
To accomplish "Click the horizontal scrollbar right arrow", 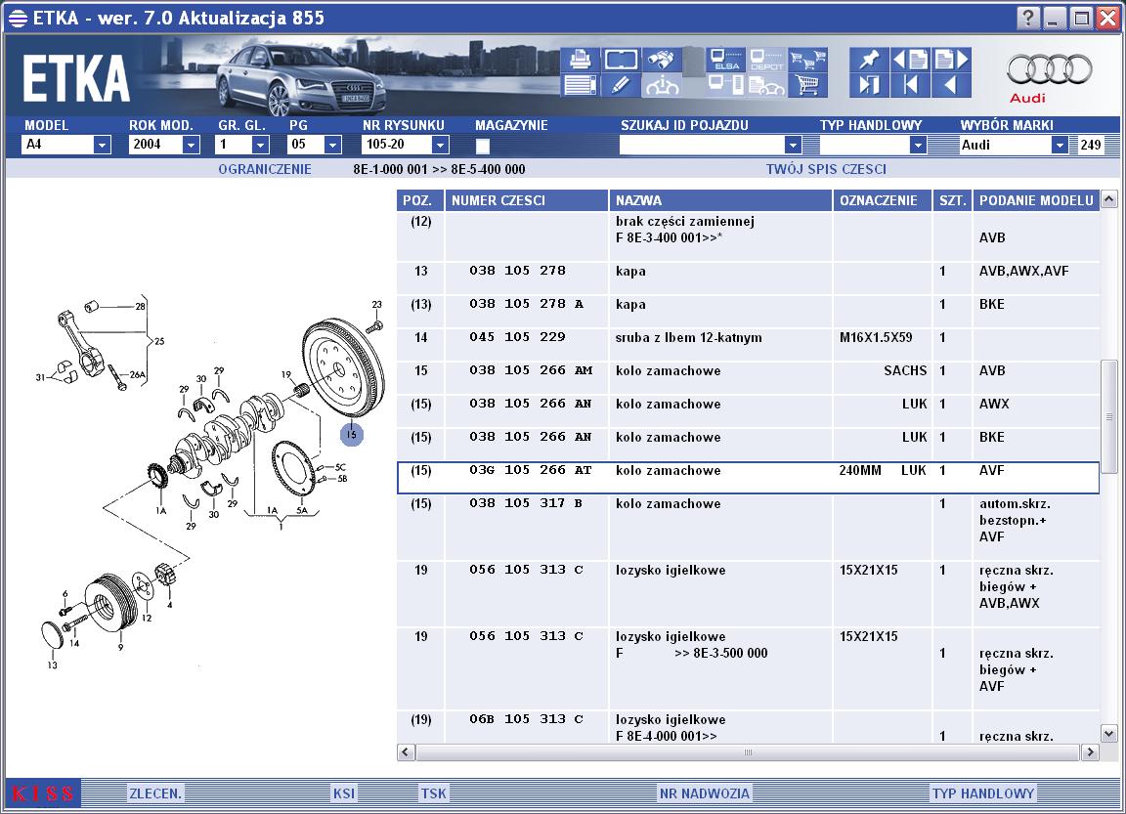I will 1090,752.
